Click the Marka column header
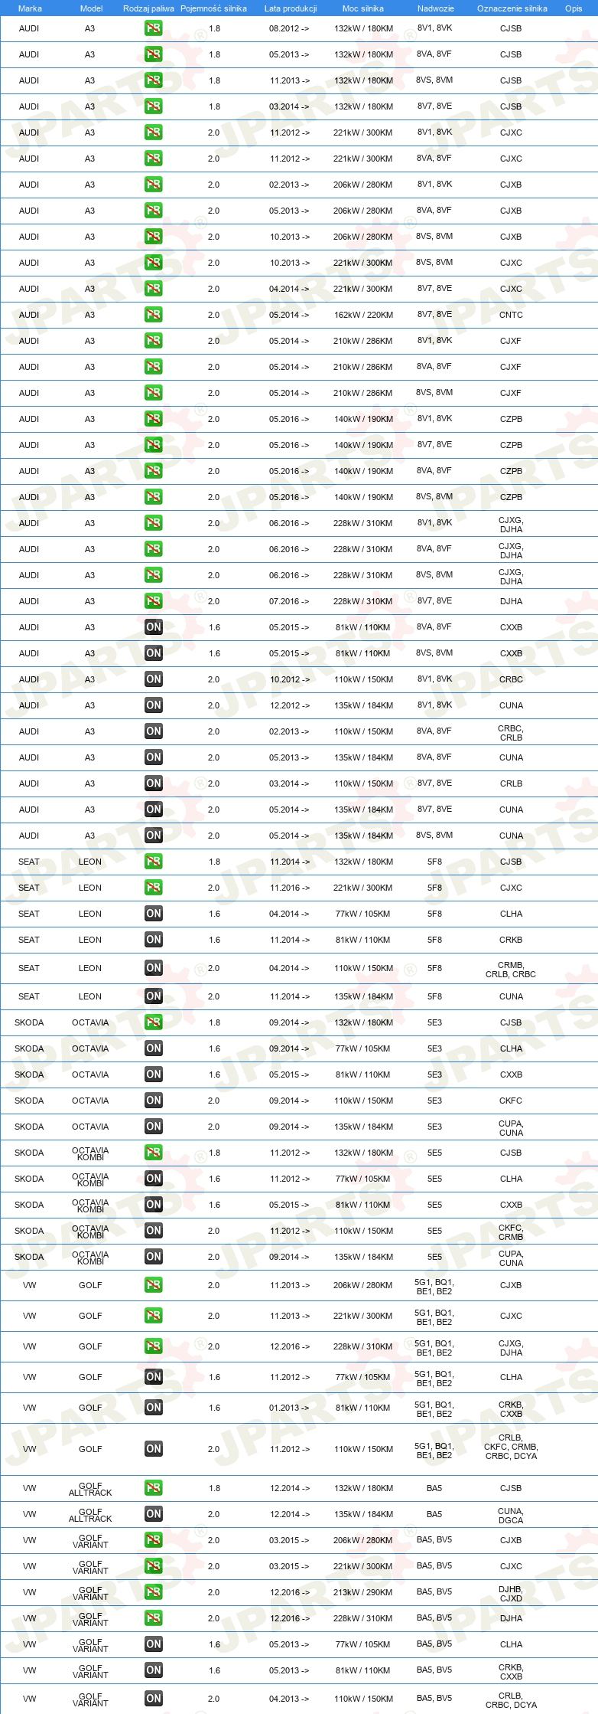598x1714 pixels. (30, 8)
